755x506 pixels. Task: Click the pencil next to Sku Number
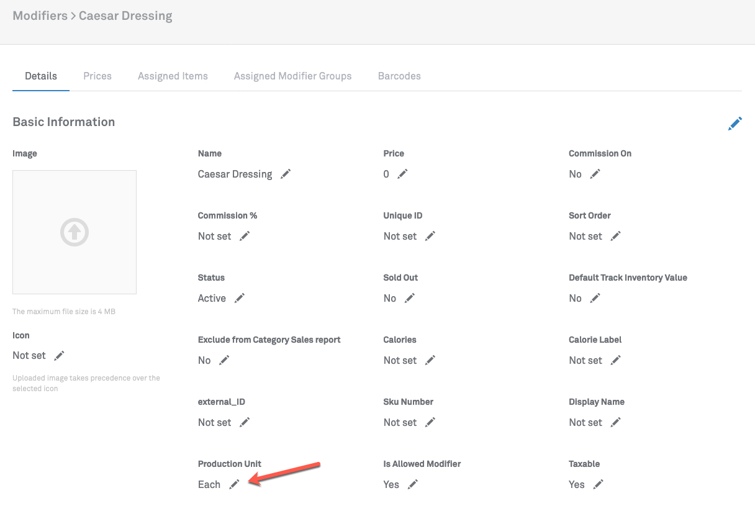pos(430,423)
